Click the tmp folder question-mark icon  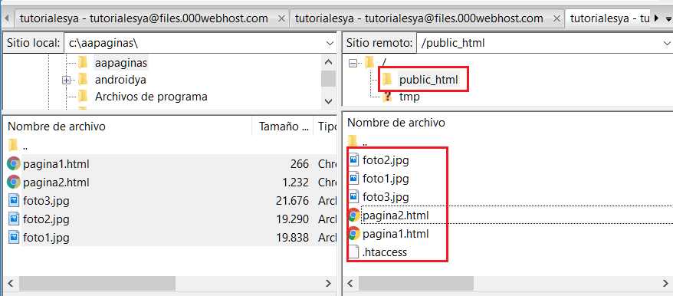point(387,97)
